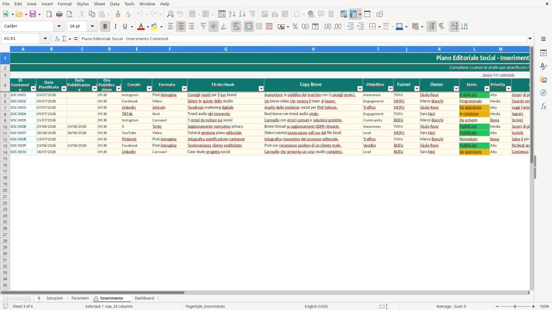Switch to the Parametri sheet tab

point(80,298)
